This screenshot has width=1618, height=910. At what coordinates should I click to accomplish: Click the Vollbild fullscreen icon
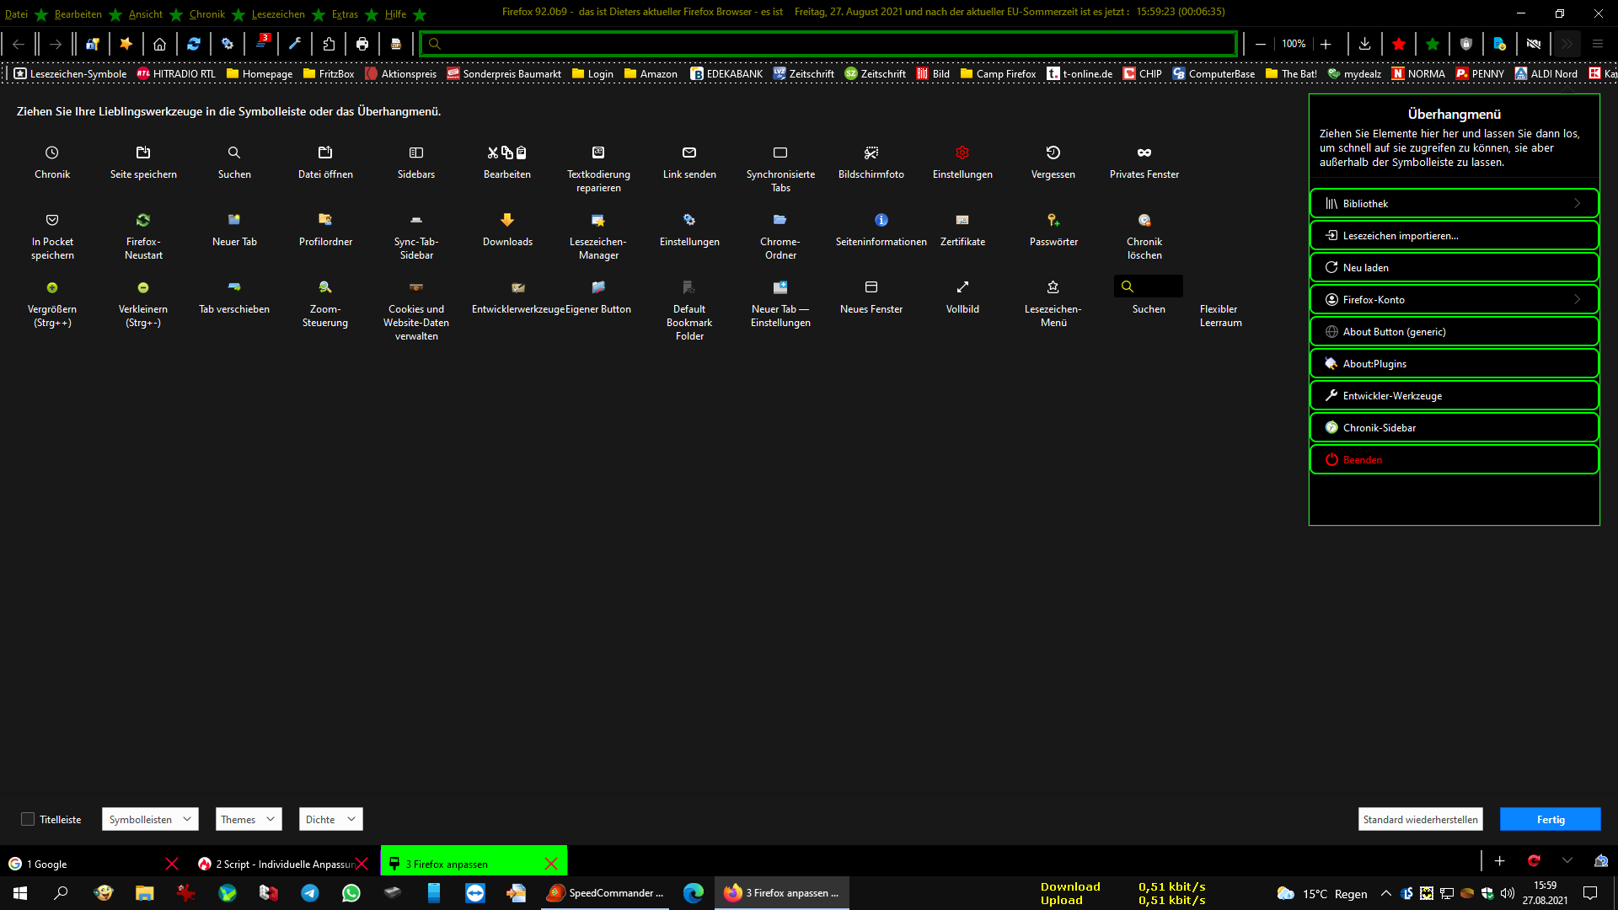(962, 287)
